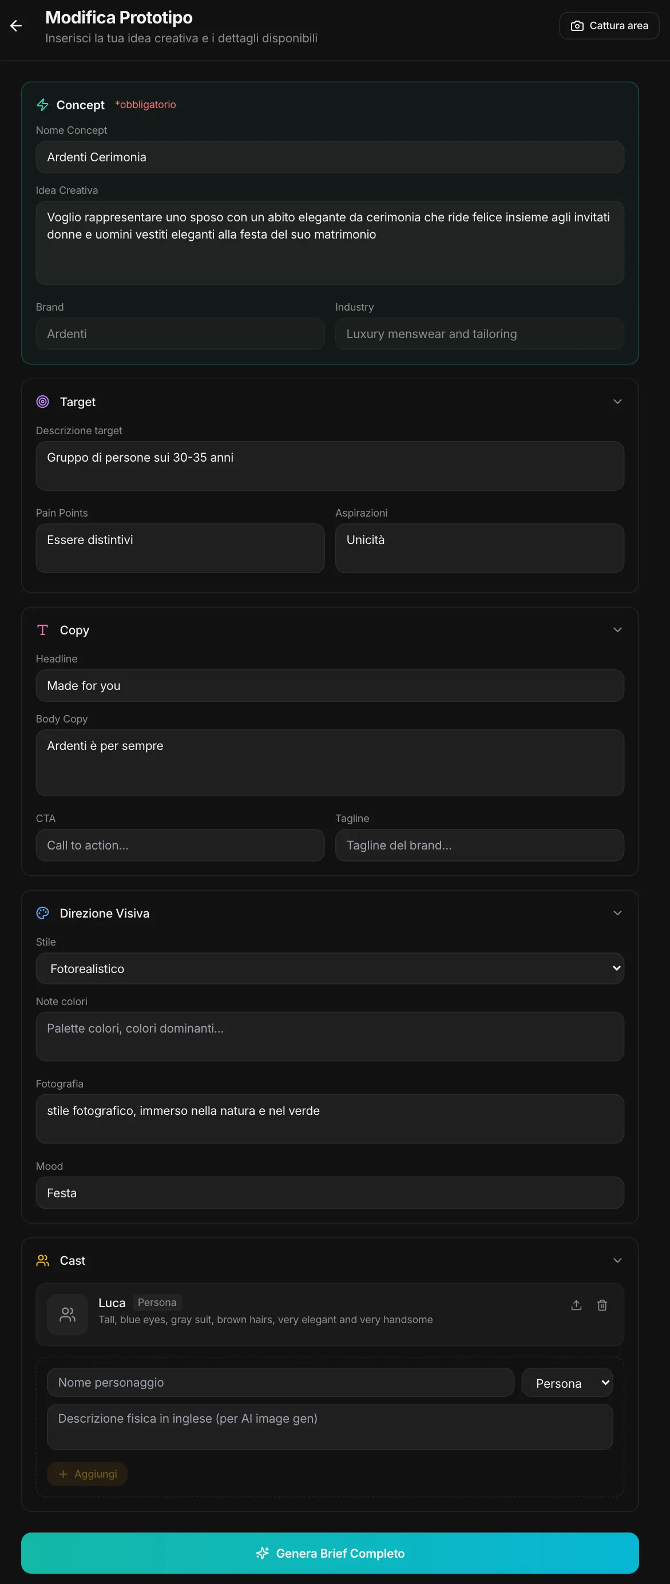
Task: Upload an image for Luca
Action: tap(577, 1305)
